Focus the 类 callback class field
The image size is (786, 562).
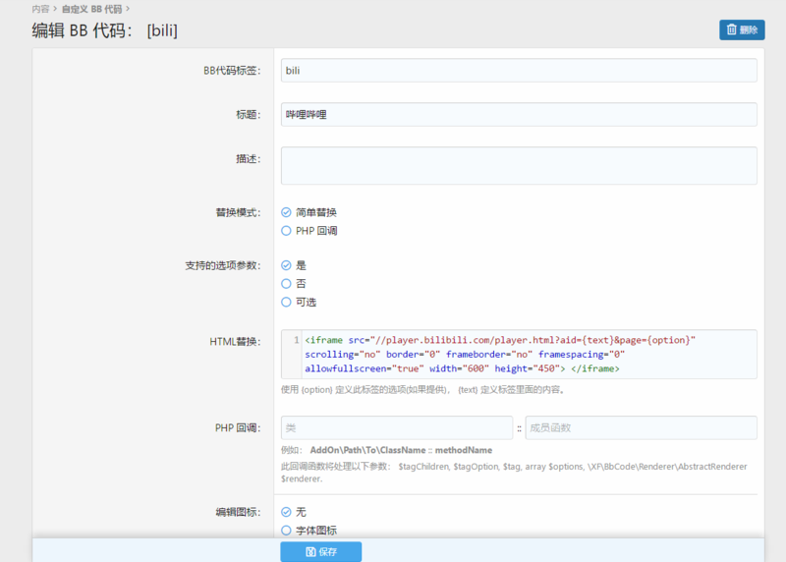click(x=397, y=427)
